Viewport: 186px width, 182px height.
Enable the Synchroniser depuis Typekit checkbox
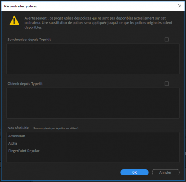(166, 40)
